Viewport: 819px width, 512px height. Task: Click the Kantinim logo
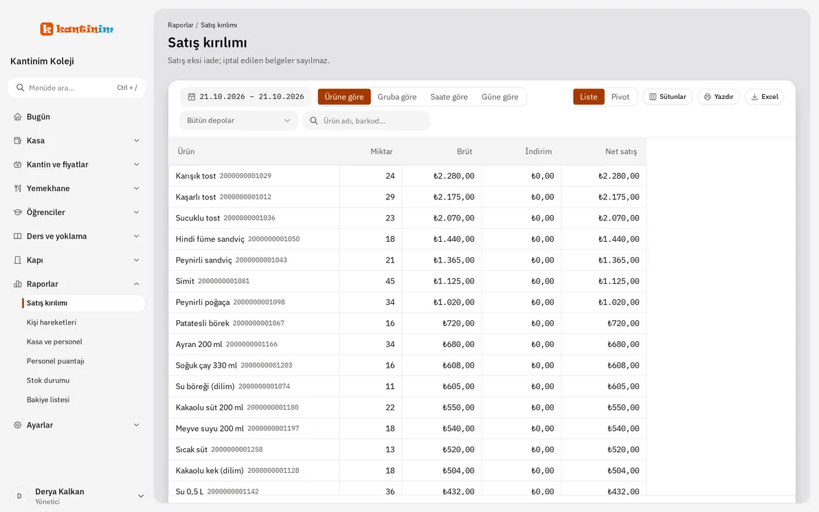click(77, 29)
